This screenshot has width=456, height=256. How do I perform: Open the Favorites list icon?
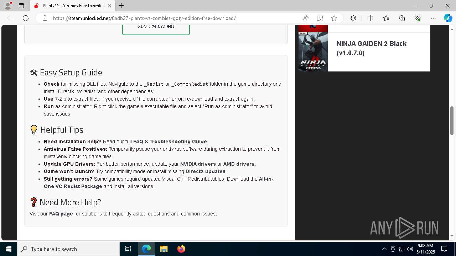(x=386, y=18)
